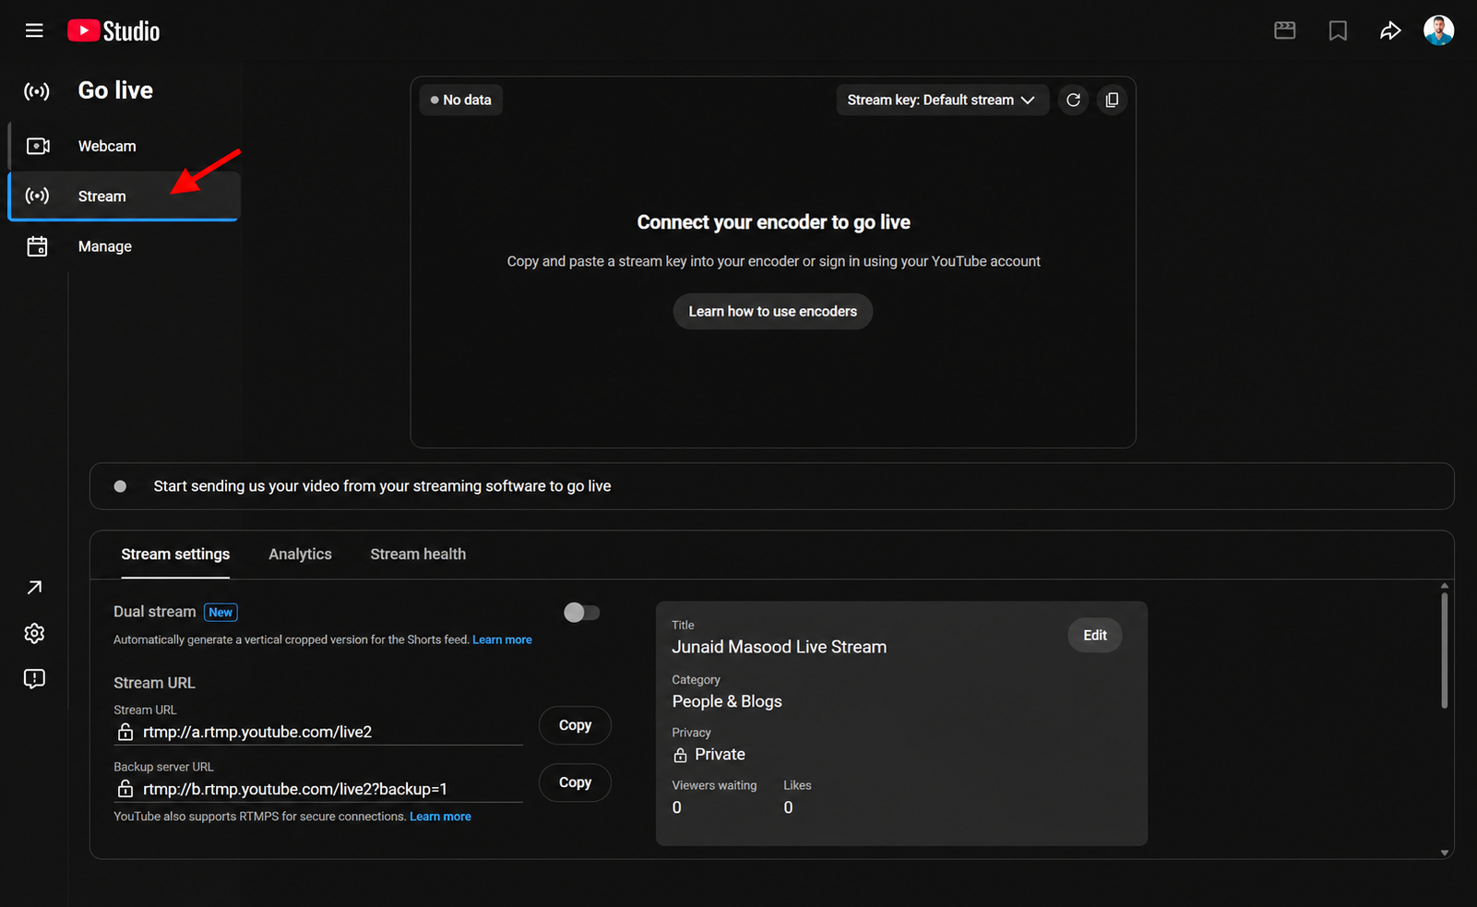The width and height of the screenshot is (1477, 907).
Task: Open Learn more link about RTMPS
Action: pos(440,817)
